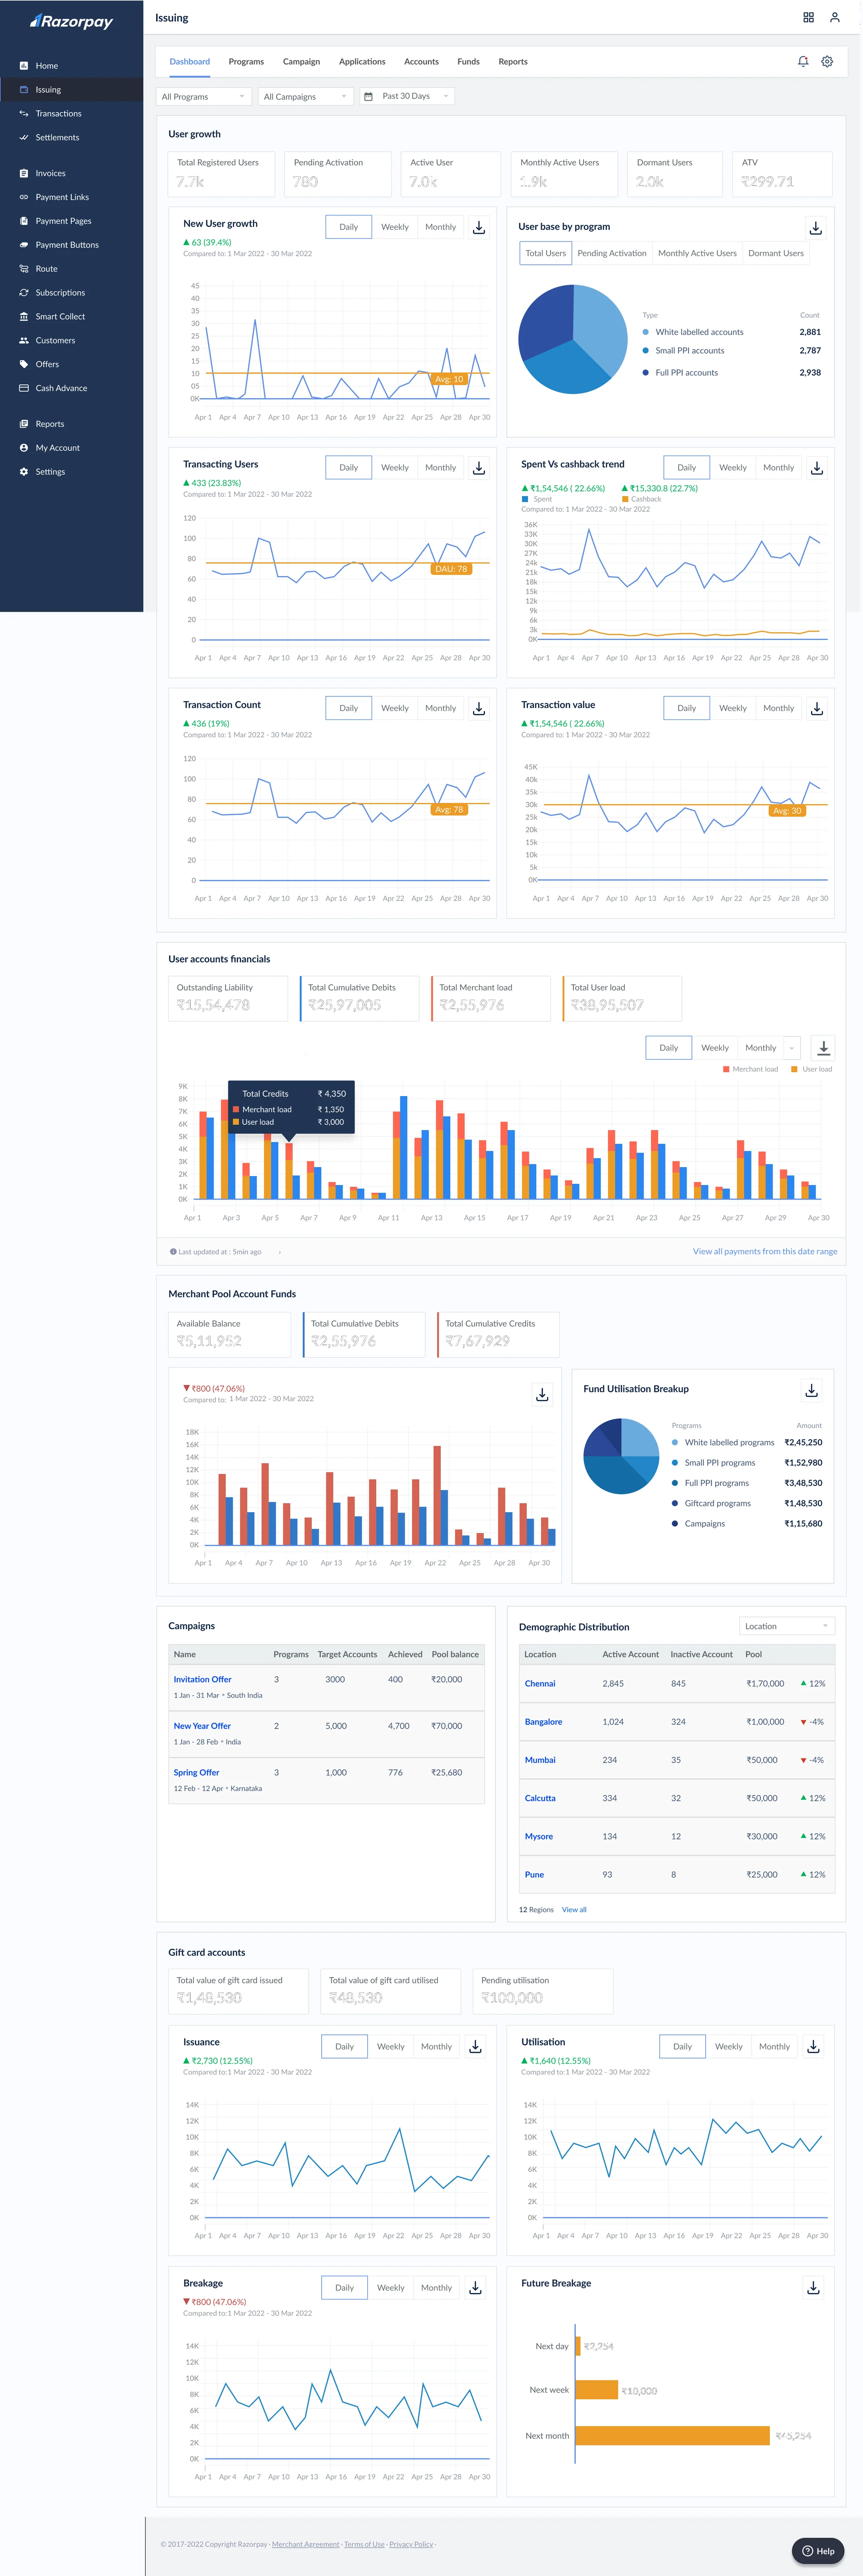Download the Transaction value chart
This screenshot has width=863, height=2576.
pyautogui.click(x=817, y=708)
